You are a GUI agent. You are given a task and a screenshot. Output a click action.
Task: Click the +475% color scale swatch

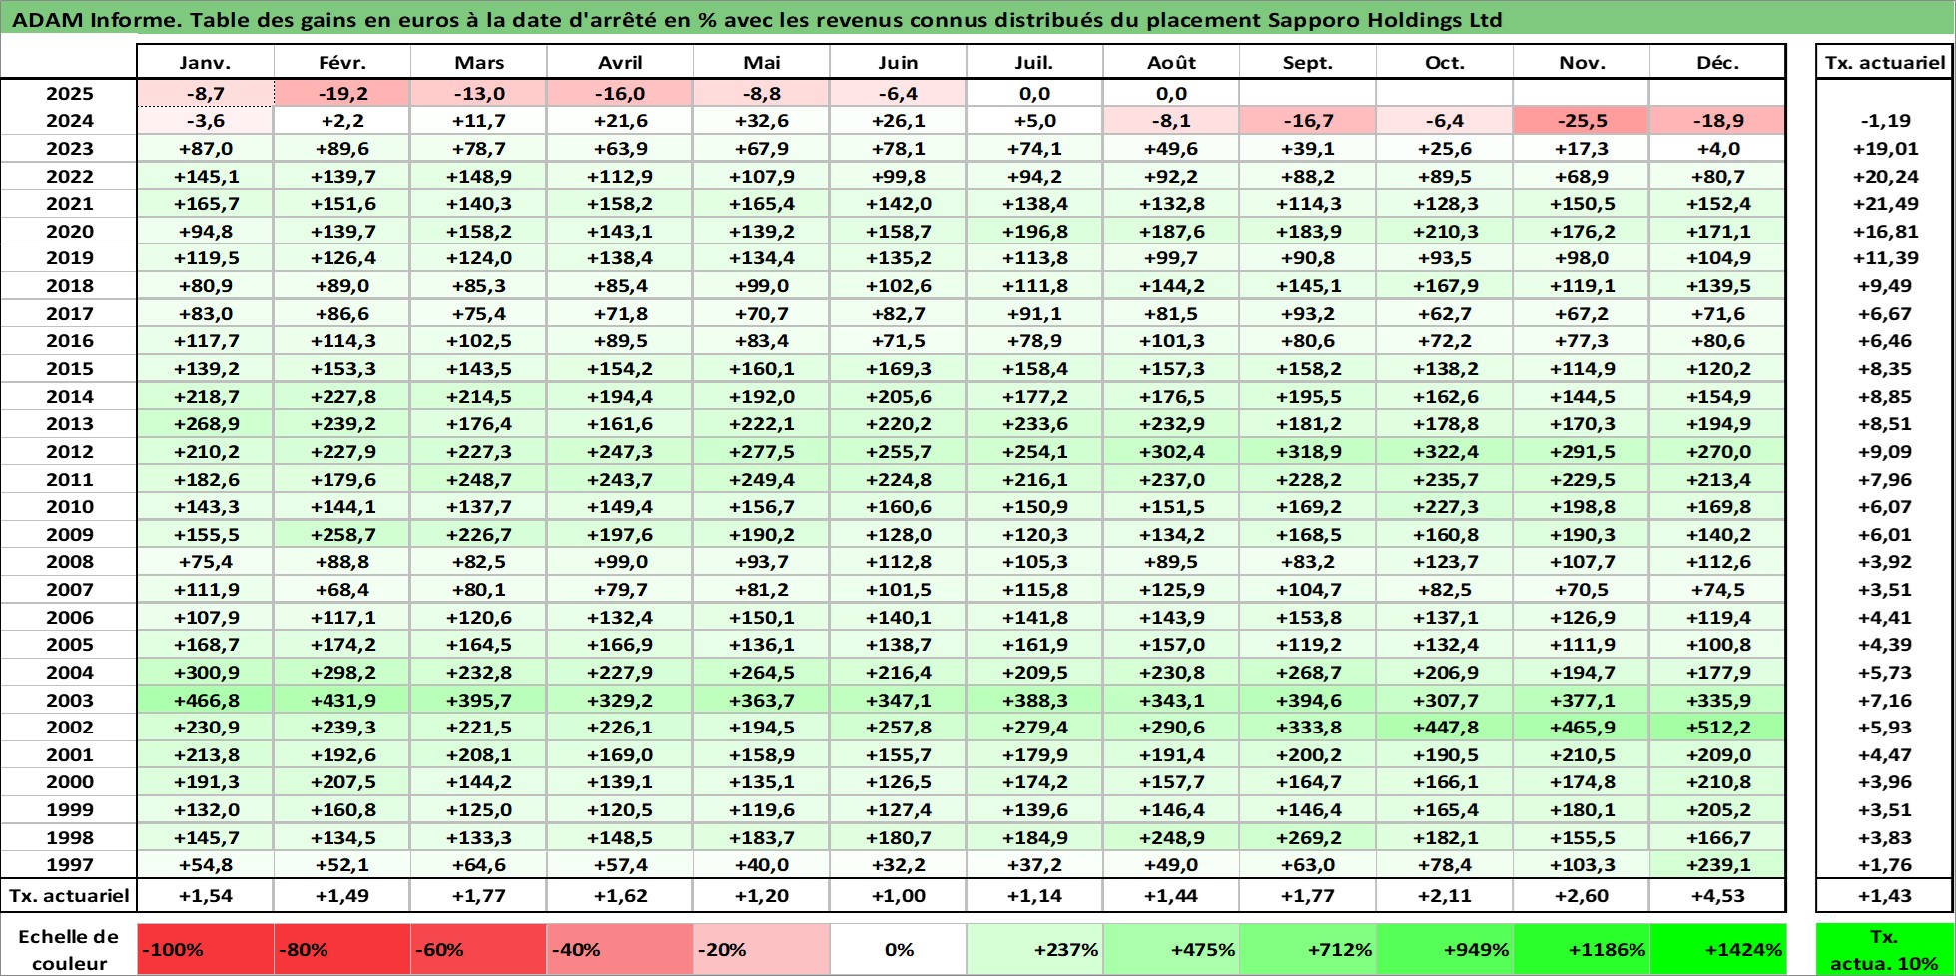click(x=1171, y=949)
